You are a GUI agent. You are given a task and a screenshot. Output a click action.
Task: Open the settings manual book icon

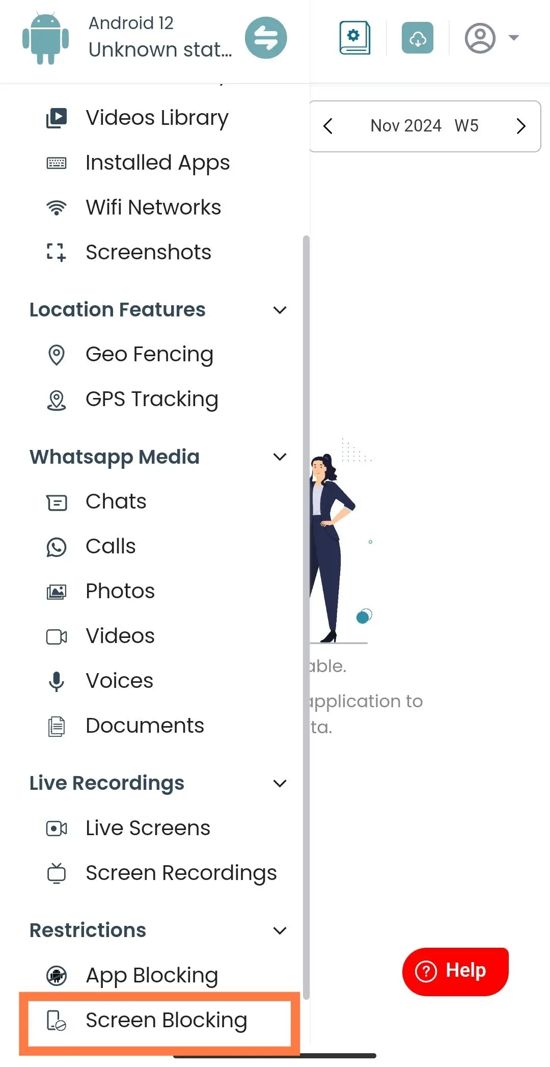click(355, 37)
